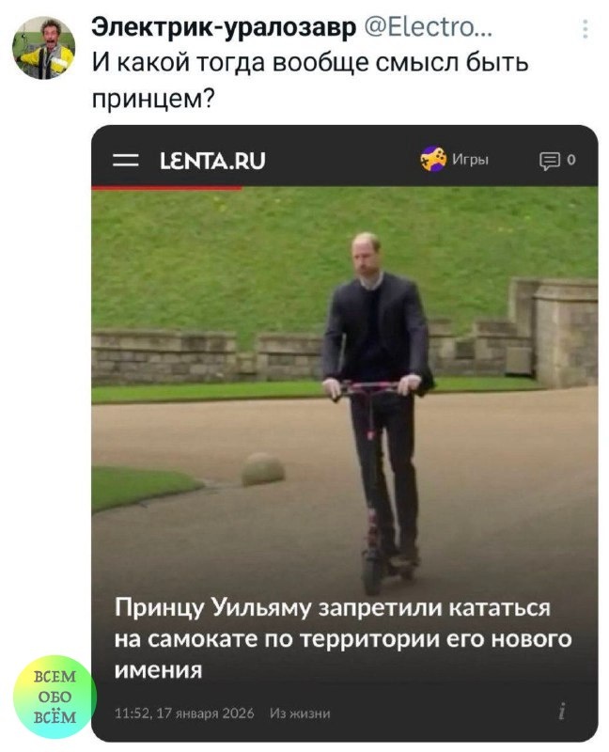Open the Всем обо всём watermark badge
609x752 pixels.
55,697
